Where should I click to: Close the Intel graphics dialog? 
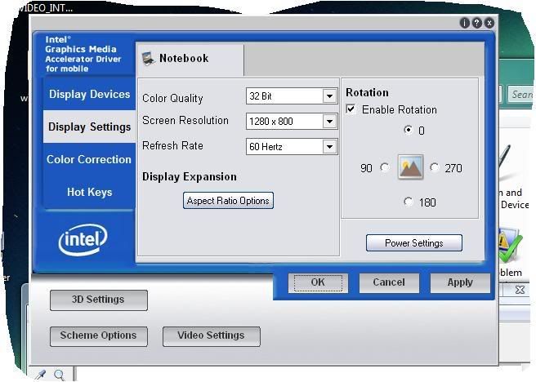coord(489,23)
